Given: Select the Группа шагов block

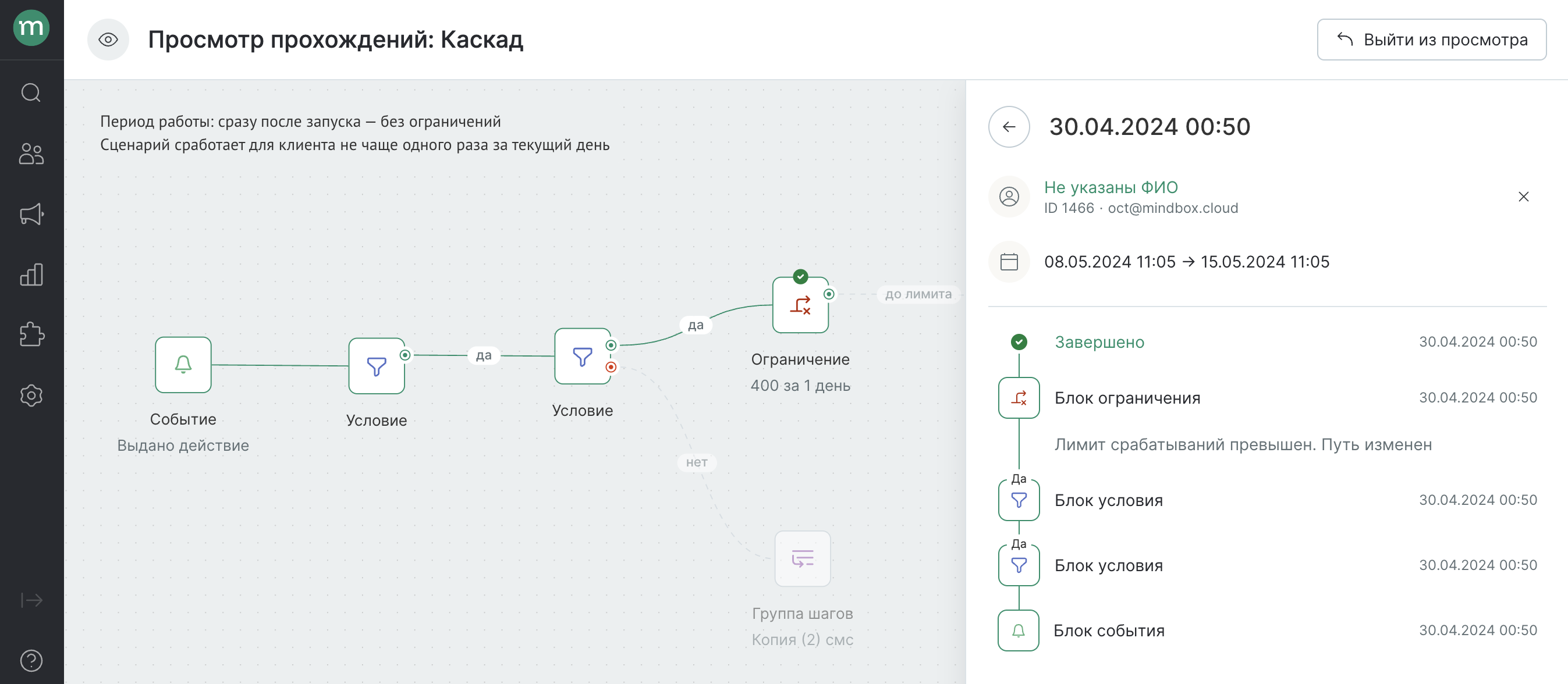Looking at the screenshot, I should [x=802, y=558].
